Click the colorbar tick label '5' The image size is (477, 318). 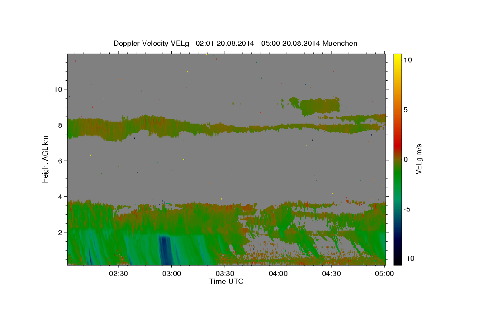[406, 110]
